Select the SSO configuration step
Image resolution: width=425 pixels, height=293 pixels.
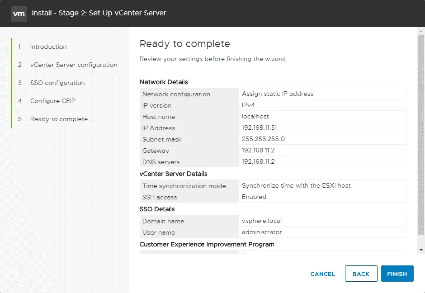tap(57, 83)
